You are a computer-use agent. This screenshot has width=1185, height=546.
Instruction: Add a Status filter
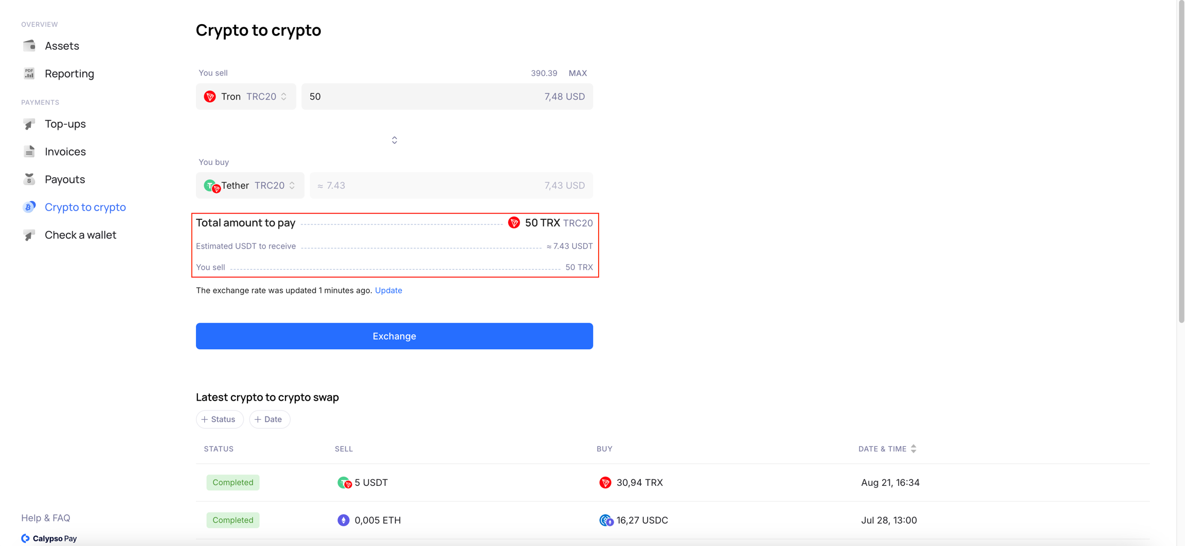219,419
